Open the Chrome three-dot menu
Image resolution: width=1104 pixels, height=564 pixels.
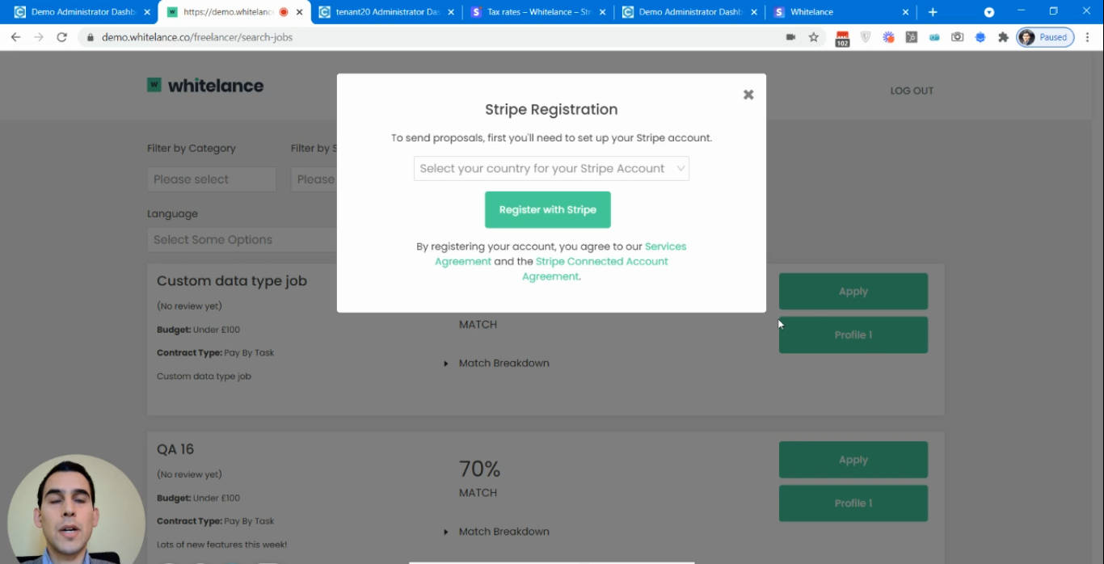[1088, 37]
